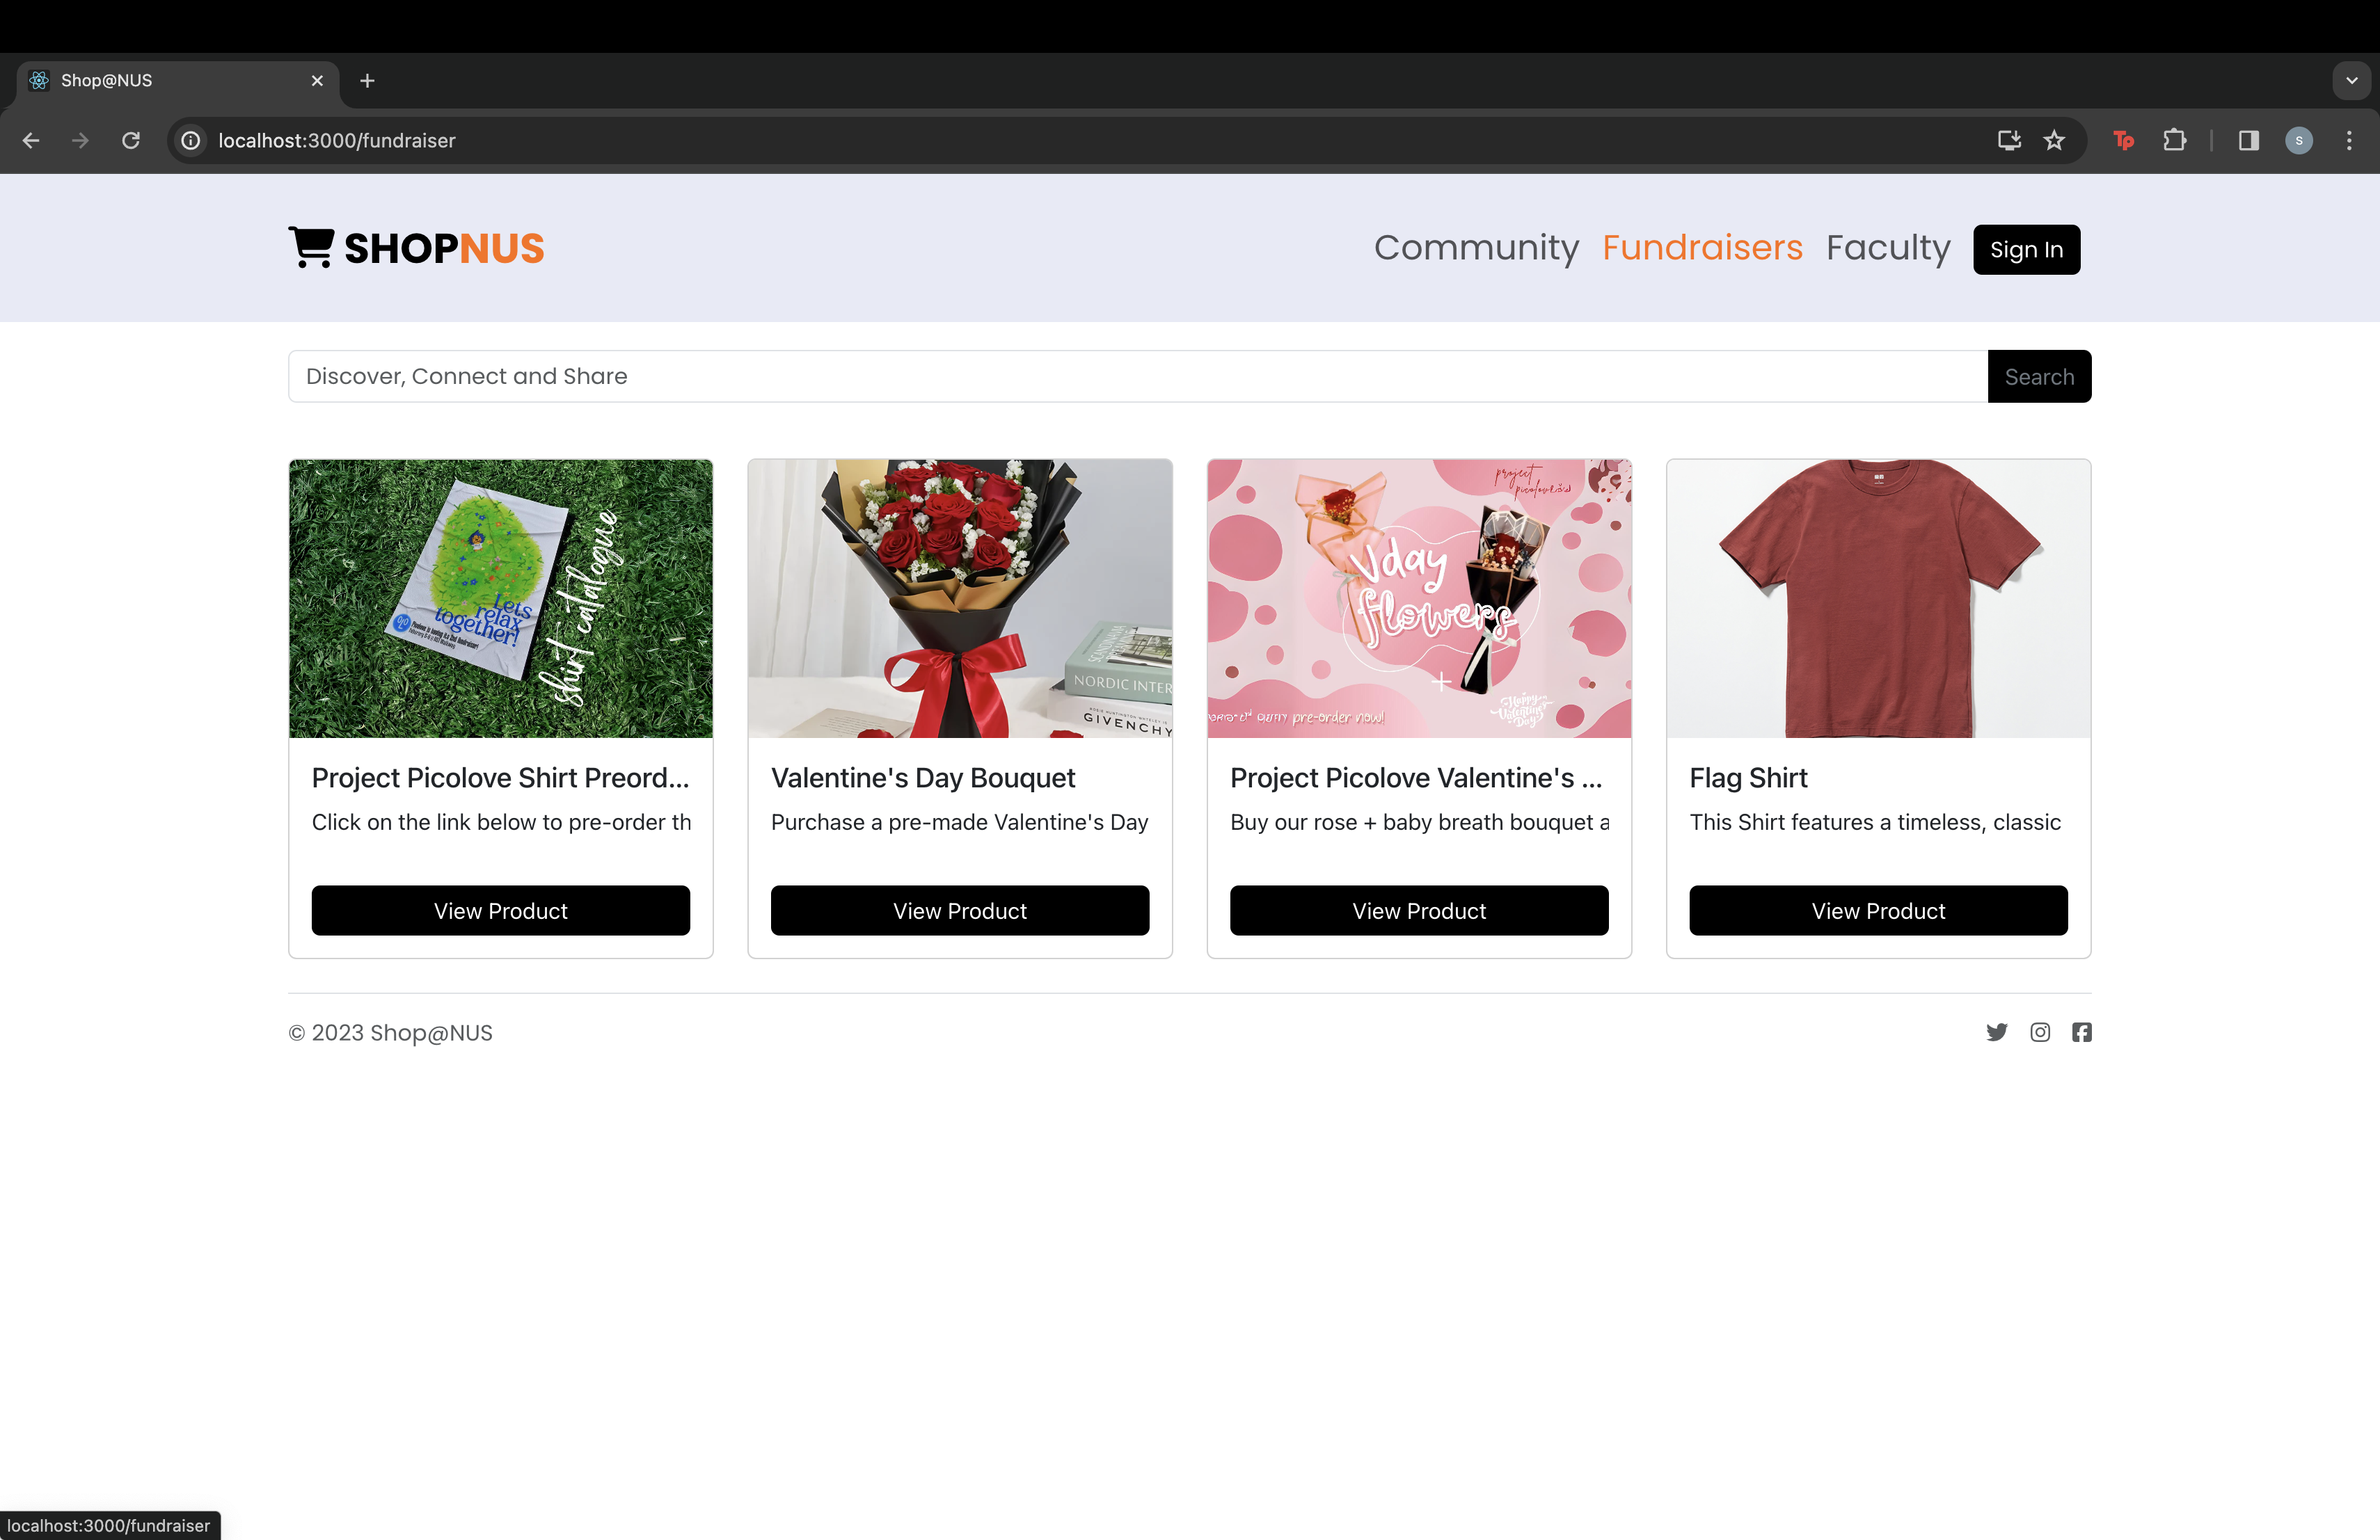Open the Faculty nav item
2380x1540 pixels.
[1888, 248]
